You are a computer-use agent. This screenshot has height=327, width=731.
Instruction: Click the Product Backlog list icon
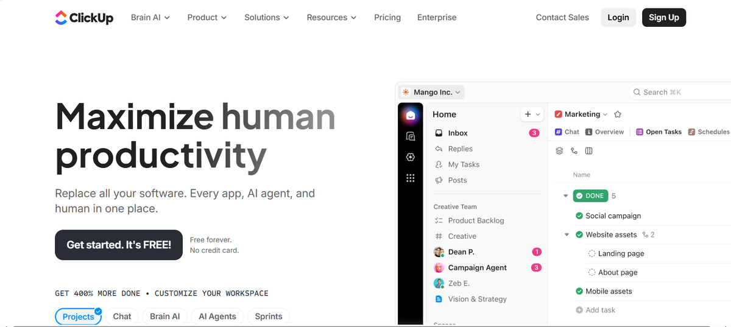[x=439, y=220]
